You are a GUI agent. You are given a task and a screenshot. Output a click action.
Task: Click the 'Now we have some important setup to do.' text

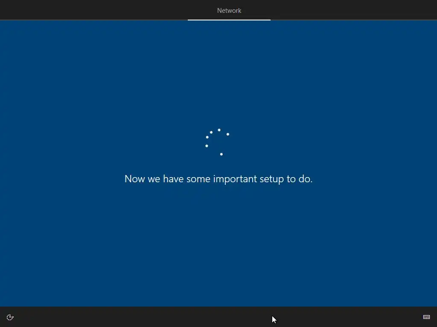click(218, 179)
